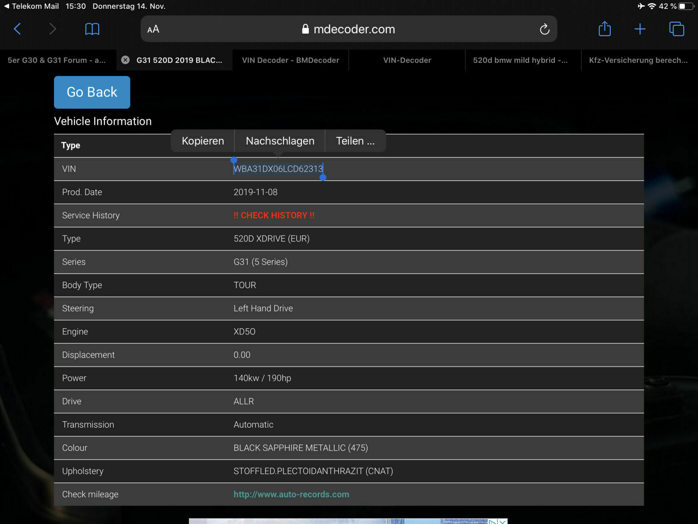Choose Kopieren in the selection menu

coord(203,141)
